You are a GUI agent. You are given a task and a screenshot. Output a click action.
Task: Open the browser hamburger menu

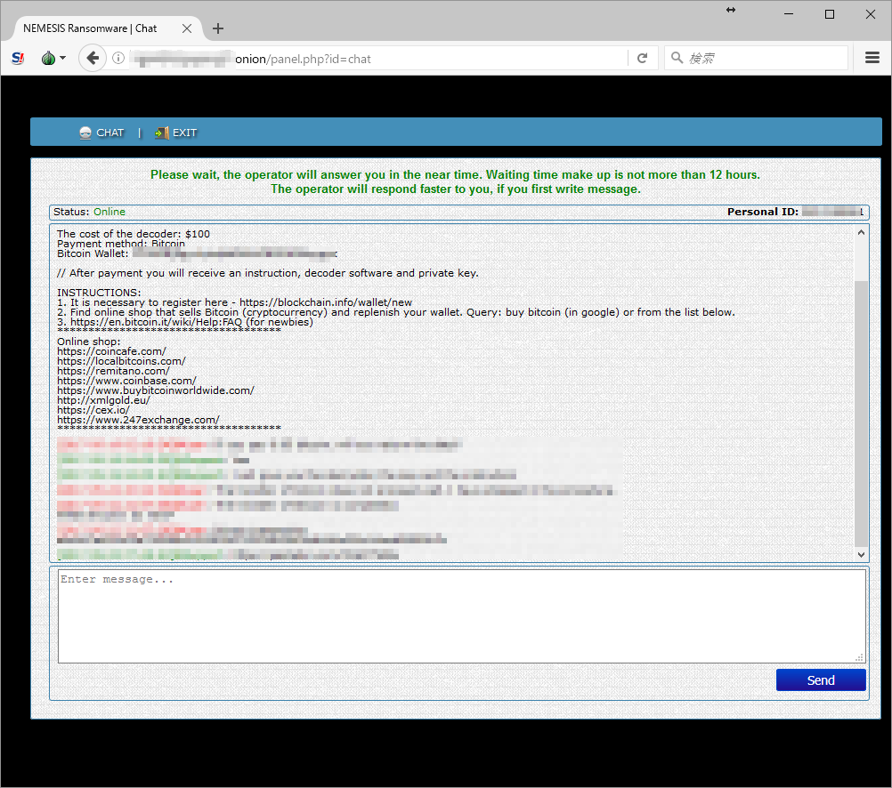(x=872, y=57)
